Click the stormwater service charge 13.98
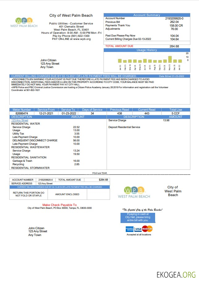 click(166, 120)
